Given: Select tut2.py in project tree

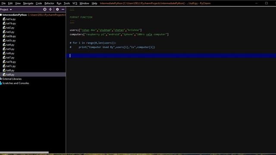Looking at the screenshot, I should (x=10, y=28).
